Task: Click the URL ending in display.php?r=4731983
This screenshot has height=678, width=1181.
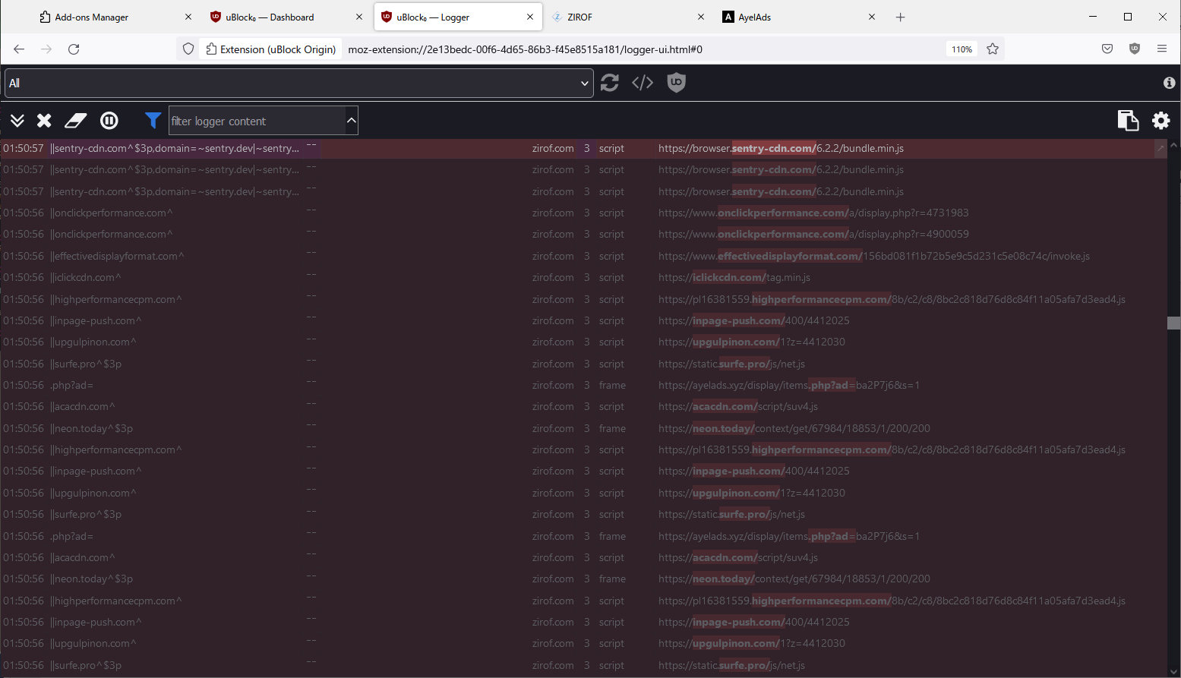Action: 813,213
